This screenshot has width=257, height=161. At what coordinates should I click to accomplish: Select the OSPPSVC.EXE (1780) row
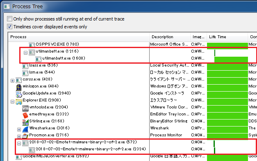(57, 44)
